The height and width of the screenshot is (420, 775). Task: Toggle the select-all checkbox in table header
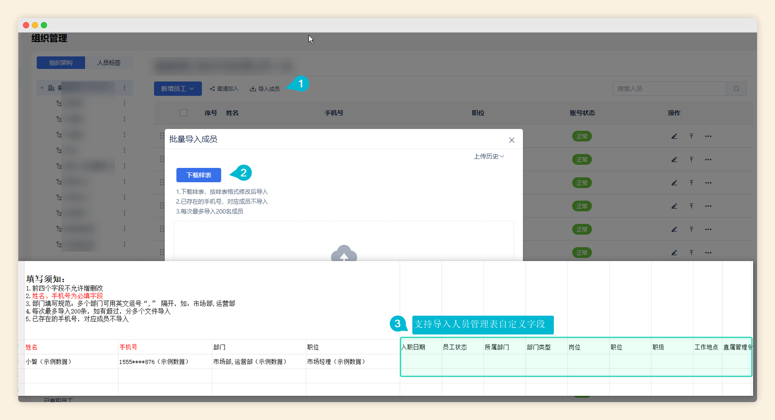click(x=184, y=113)
